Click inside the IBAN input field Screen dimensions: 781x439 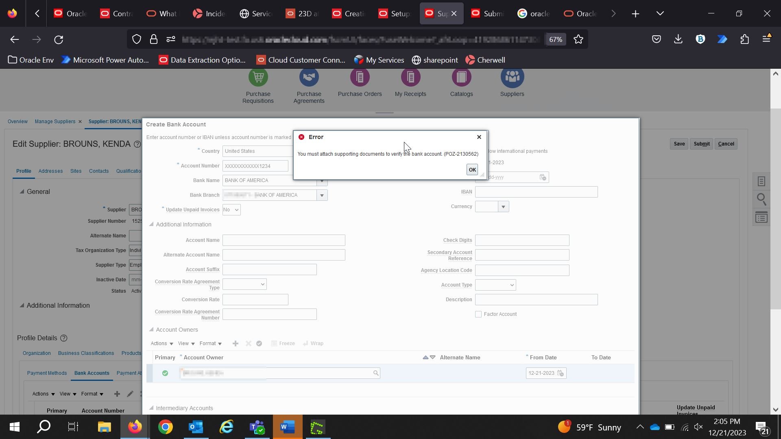click(536, 191)
